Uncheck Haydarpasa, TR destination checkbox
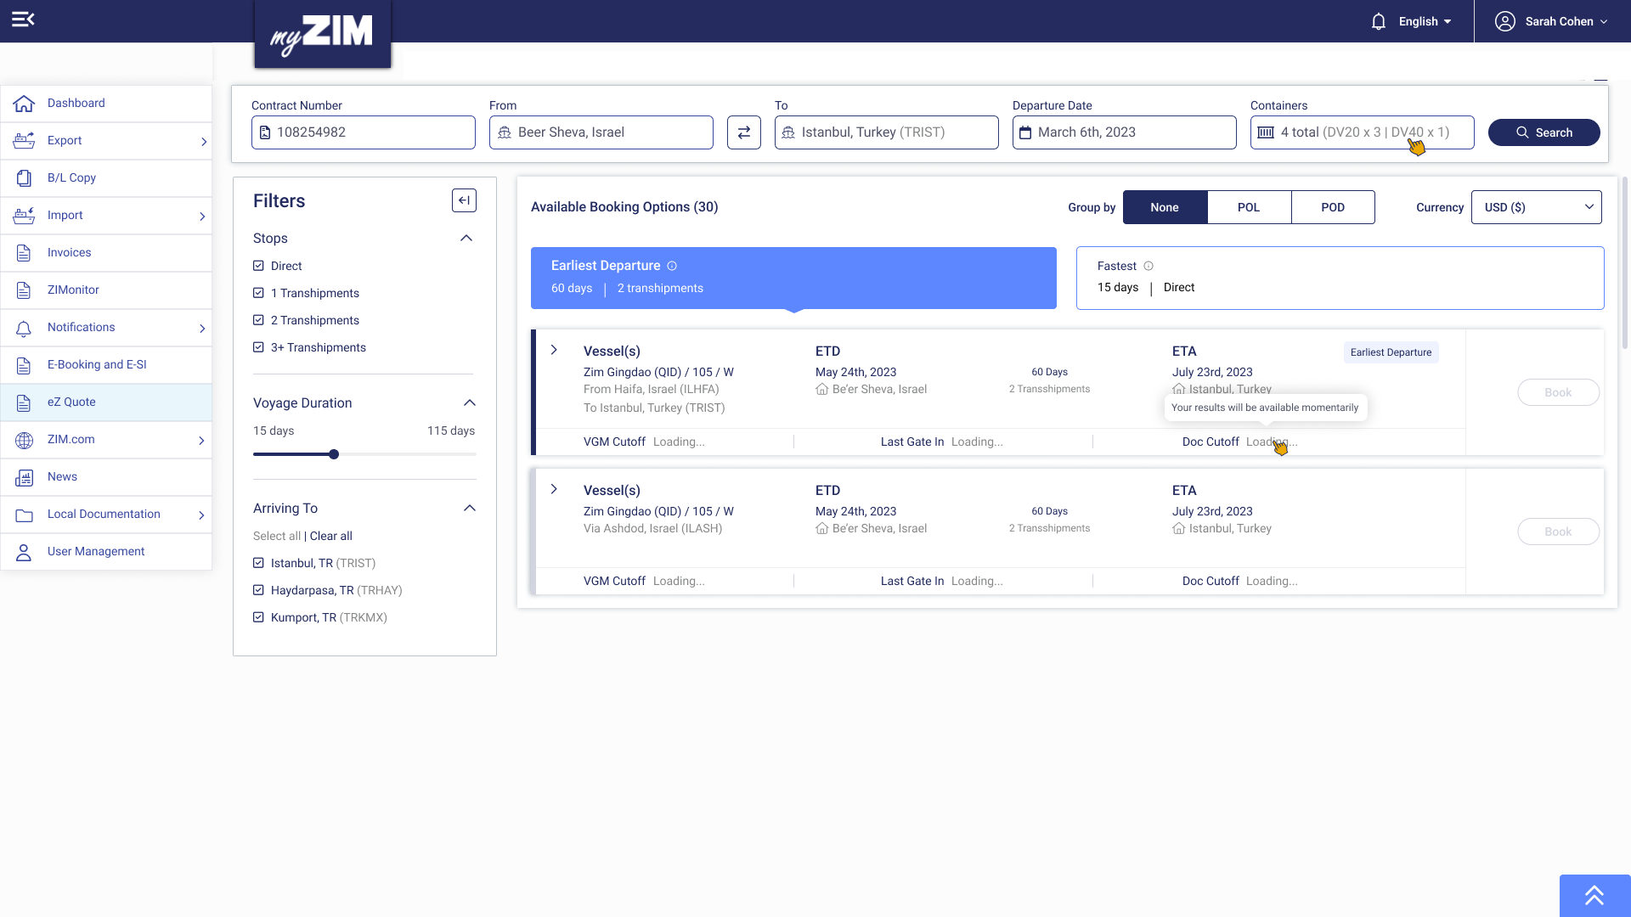1631x917 pixels. (258, 590)
